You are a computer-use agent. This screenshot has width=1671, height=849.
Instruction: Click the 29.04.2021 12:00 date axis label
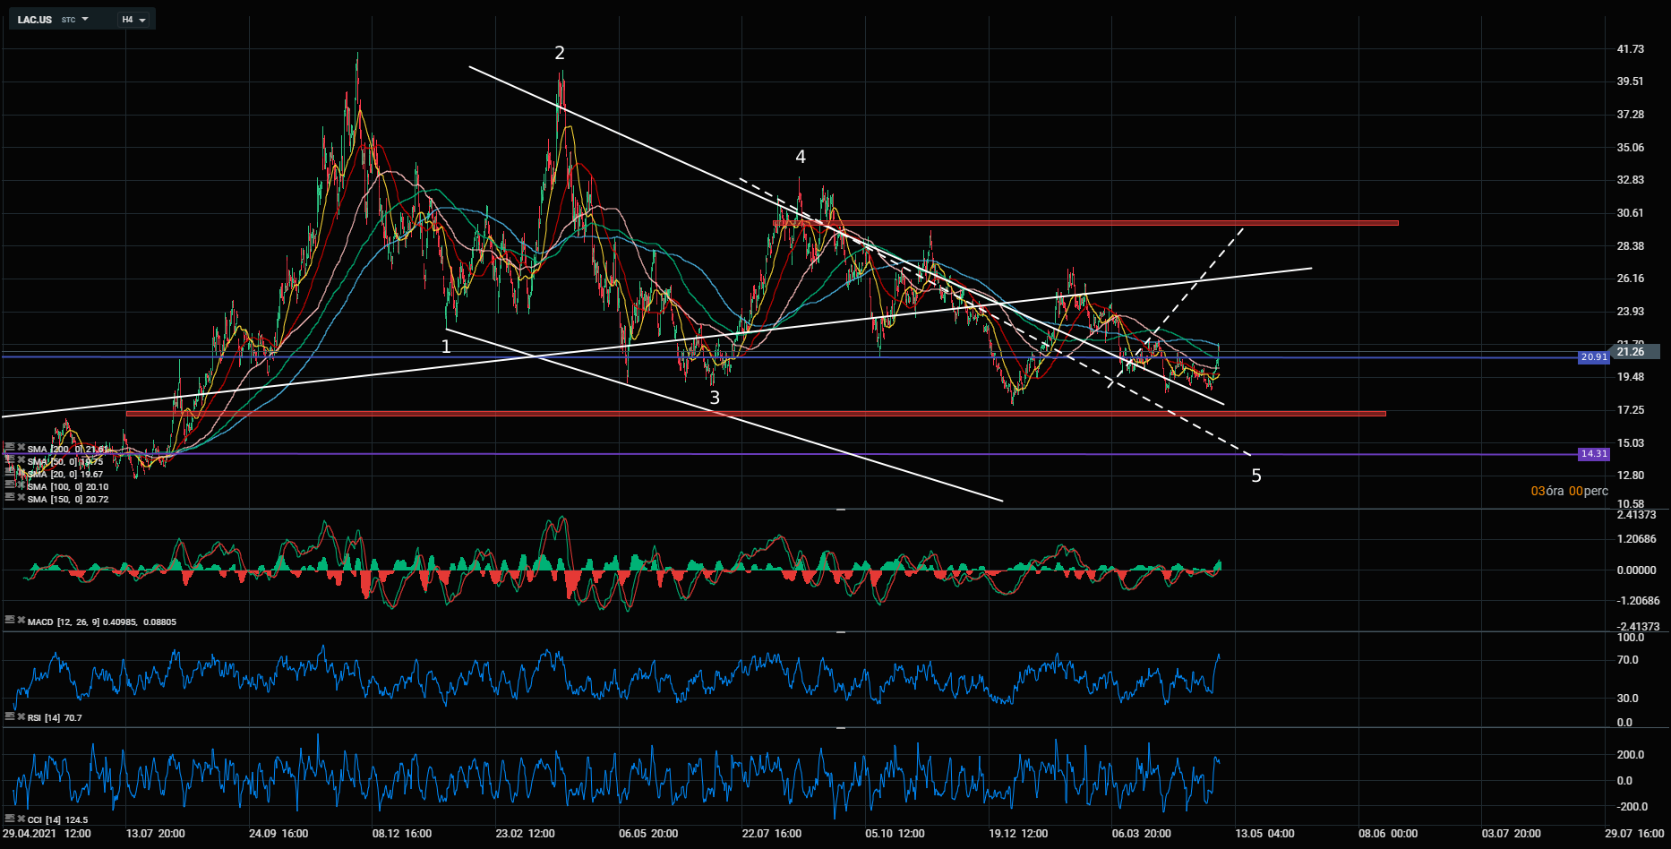point(47,834)
